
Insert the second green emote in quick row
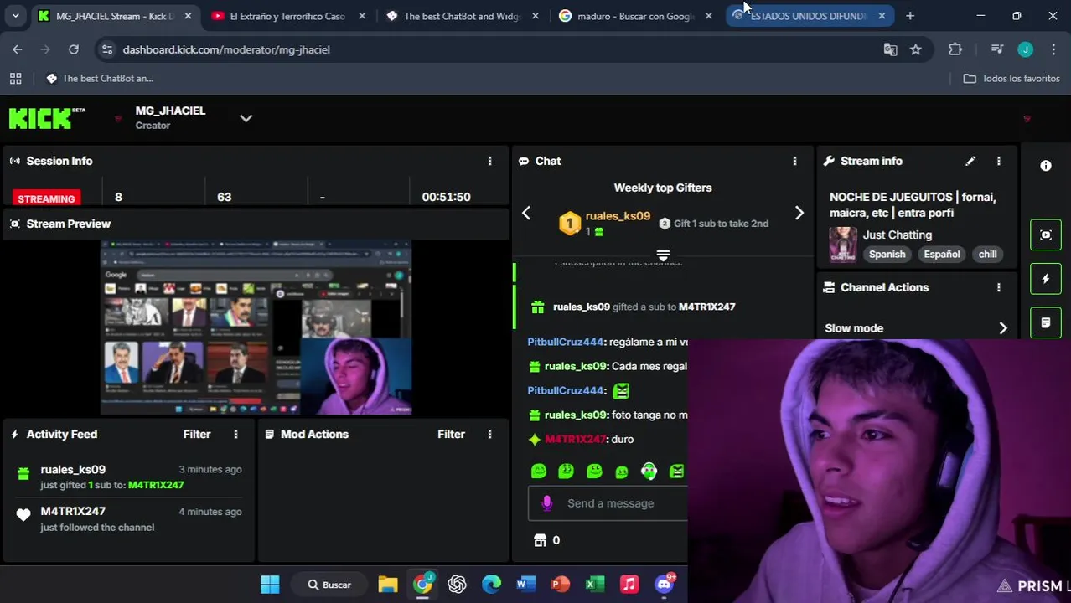point(567,472)
